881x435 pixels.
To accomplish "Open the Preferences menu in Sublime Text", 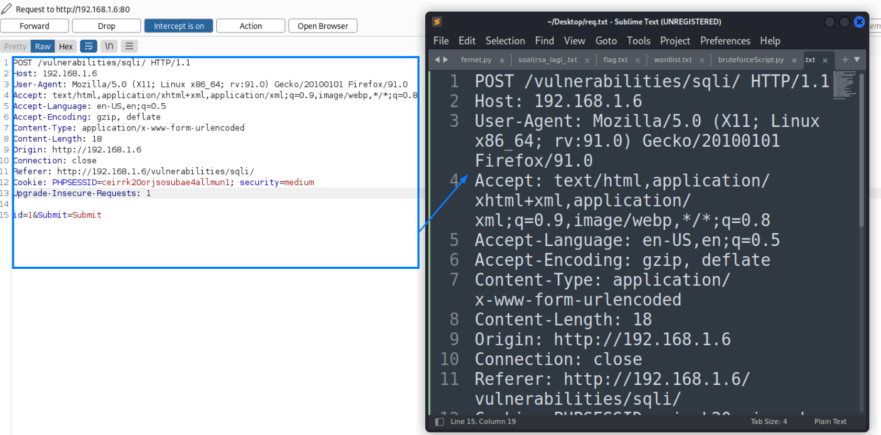I will click(725, 41).
